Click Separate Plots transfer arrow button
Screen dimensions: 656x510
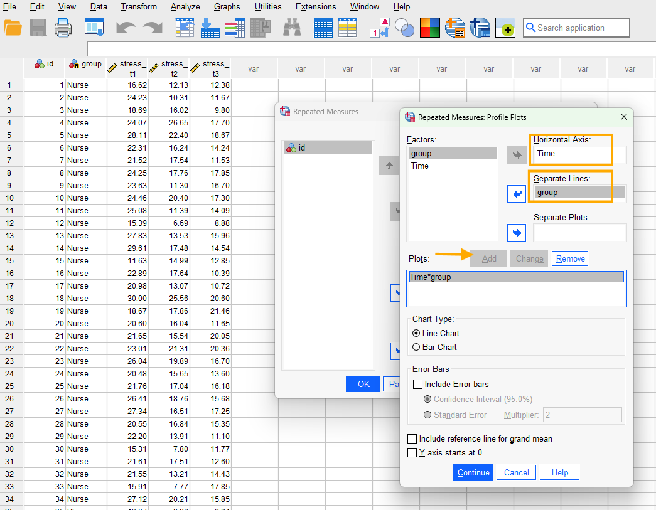point(517,233)
